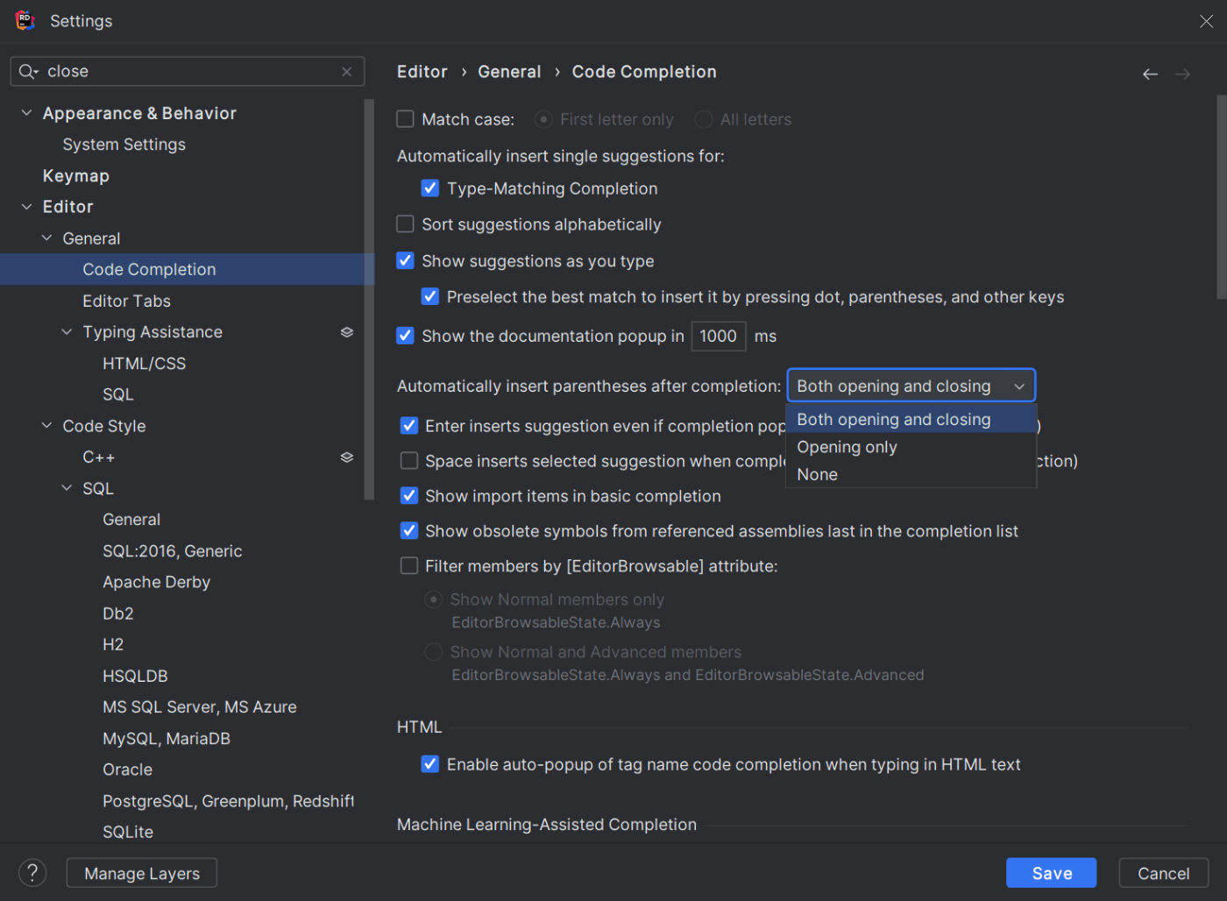Select Opening only from the open dropdown

click(847, 446)
